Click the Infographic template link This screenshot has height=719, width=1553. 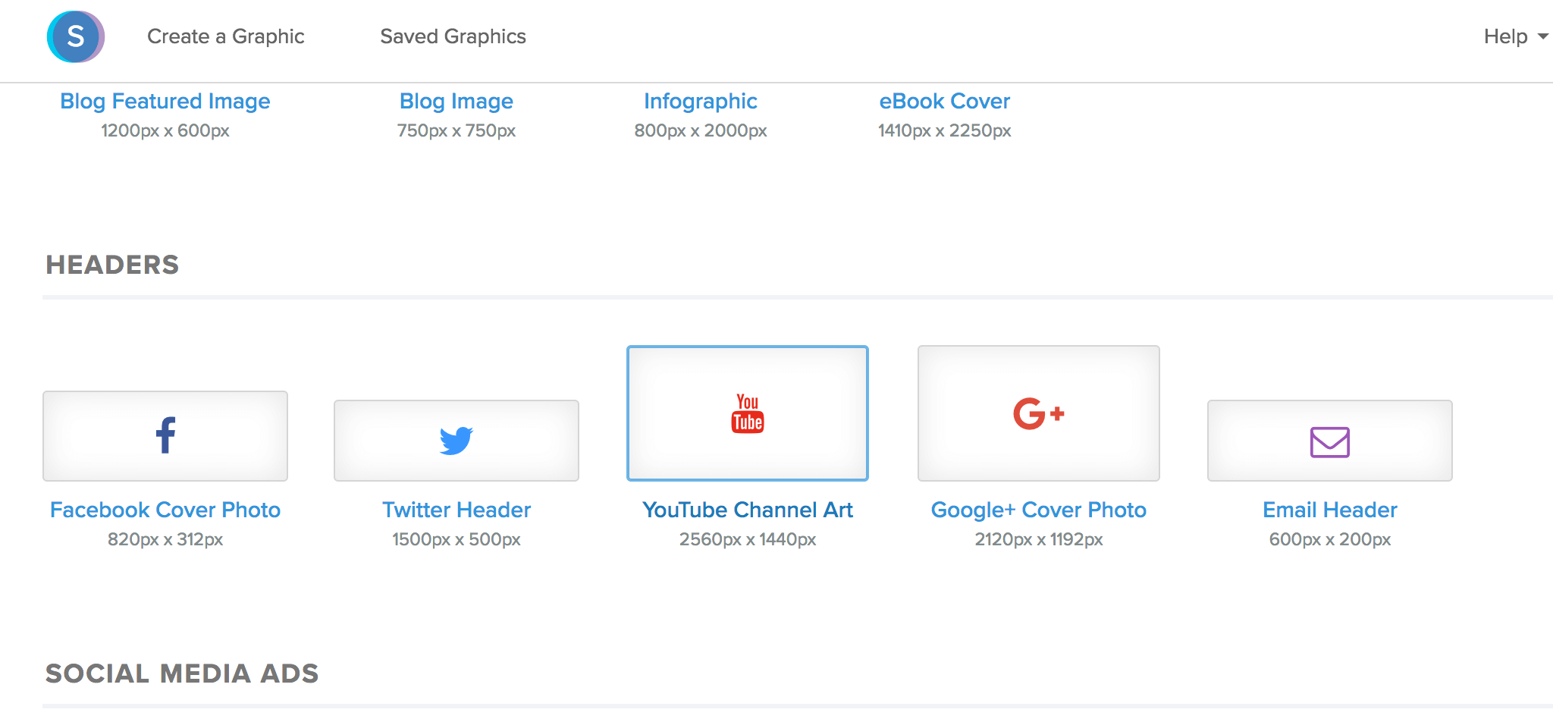coord(700,101)
